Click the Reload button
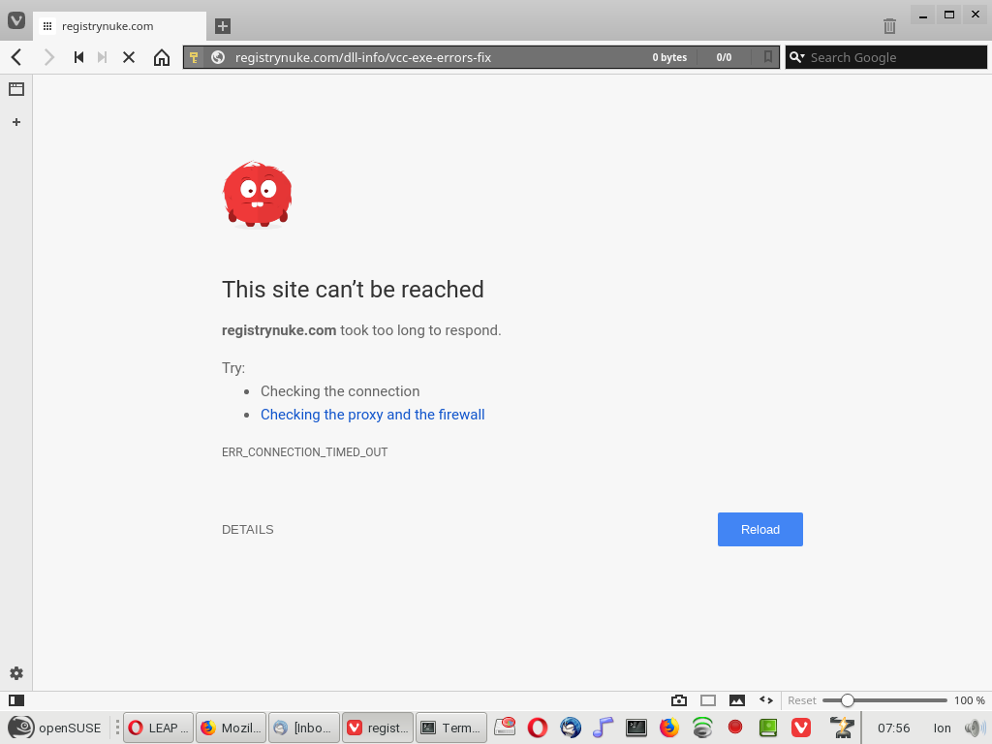The height and width of the screenshot is (744, 992). [x=759, y=530]
